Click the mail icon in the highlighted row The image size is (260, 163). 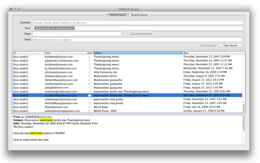pos(89,96)
